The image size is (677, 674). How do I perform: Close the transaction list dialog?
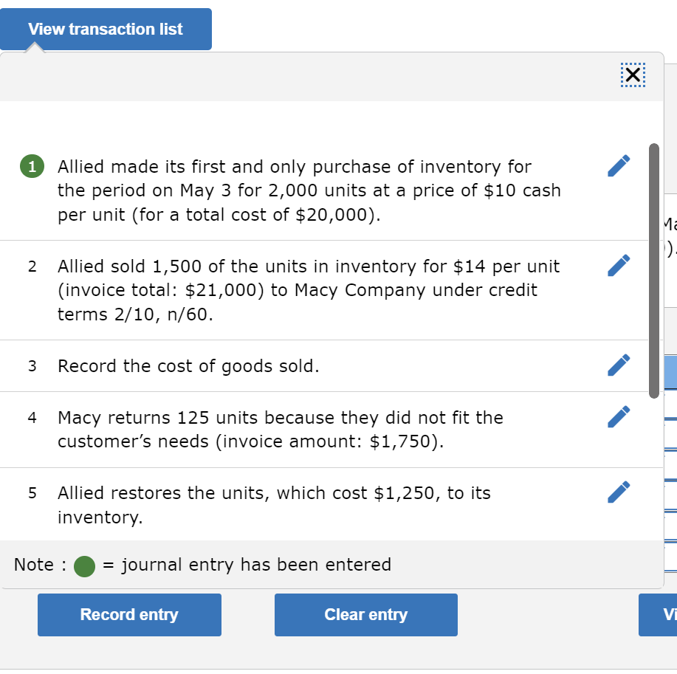pos(633,75)
